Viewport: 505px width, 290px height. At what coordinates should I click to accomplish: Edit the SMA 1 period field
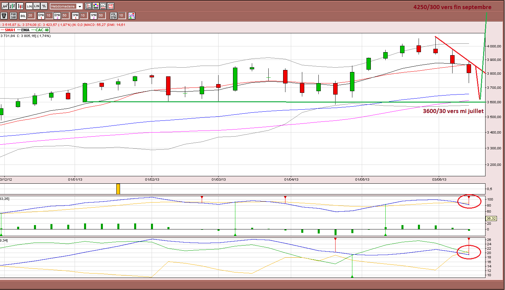pyautogui.click(x=83, y=15)
